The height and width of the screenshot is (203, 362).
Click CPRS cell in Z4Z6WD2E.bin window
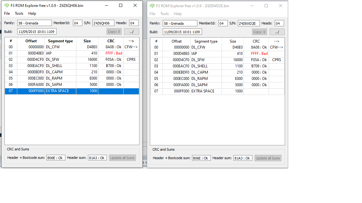[277, 60]
